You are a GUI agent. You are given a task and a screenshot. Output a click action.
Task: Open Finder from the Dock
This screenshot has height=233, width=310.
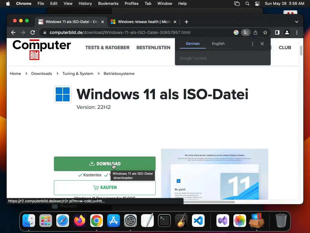29,221
